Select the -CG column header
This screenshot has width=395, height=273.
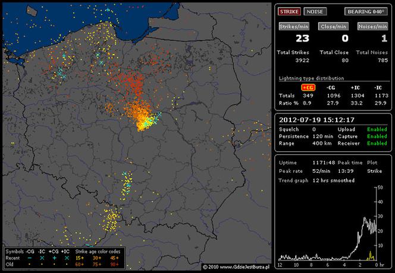[331, 88]
